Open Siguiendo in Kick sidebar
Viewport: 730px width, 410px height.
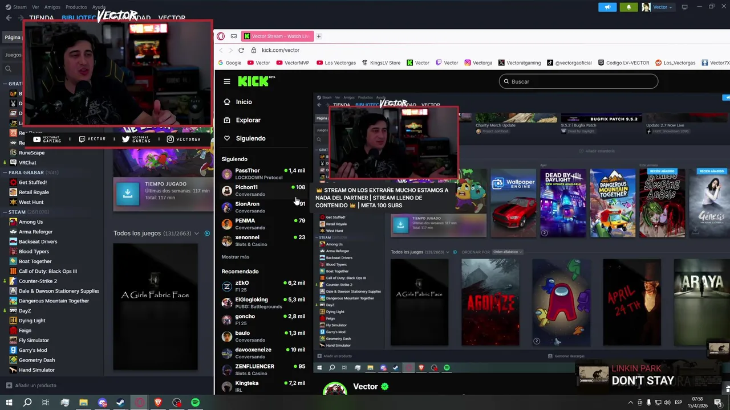pyautogui.click(x=250, y=138)
